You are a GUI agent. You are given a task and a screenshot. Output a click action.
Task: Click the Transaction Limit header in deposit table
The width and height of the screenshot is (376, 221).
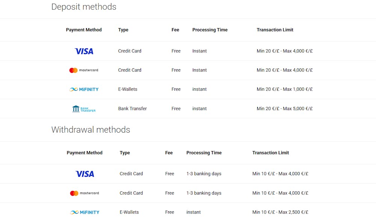point(275,30)
